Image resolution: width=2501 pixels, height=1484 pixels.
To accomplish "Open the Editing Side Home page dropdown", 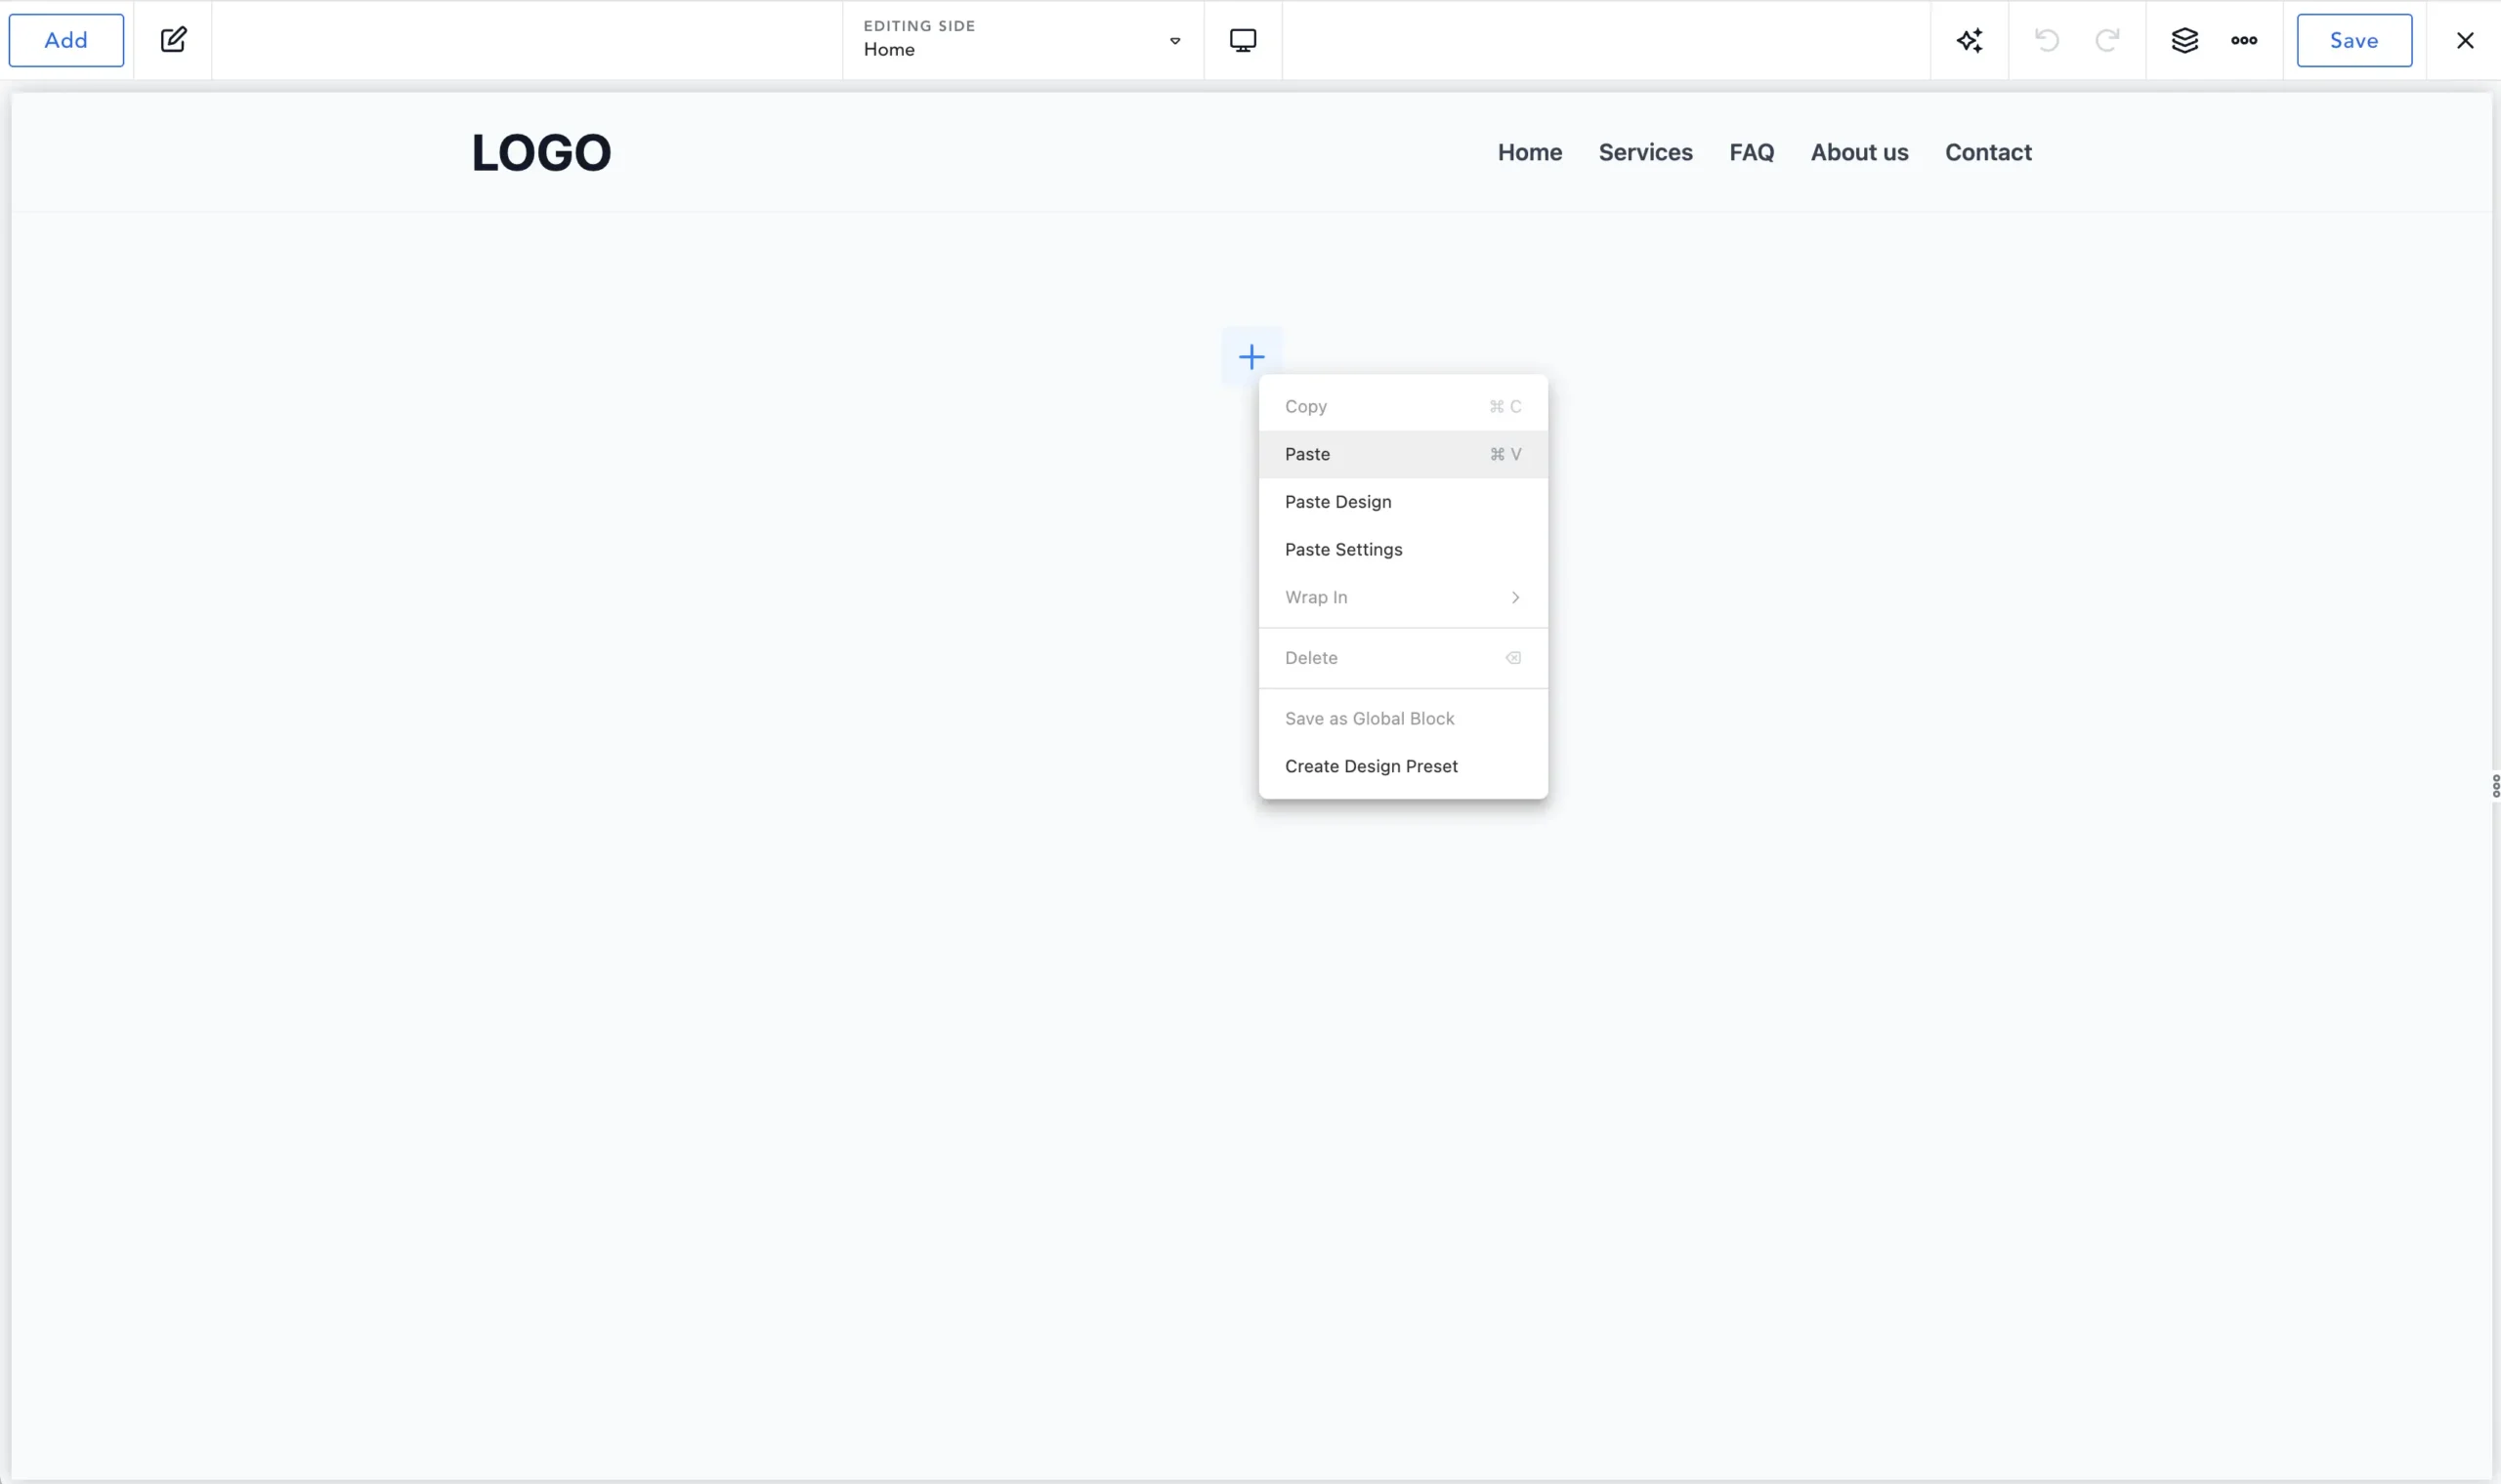I will 1022,40.
